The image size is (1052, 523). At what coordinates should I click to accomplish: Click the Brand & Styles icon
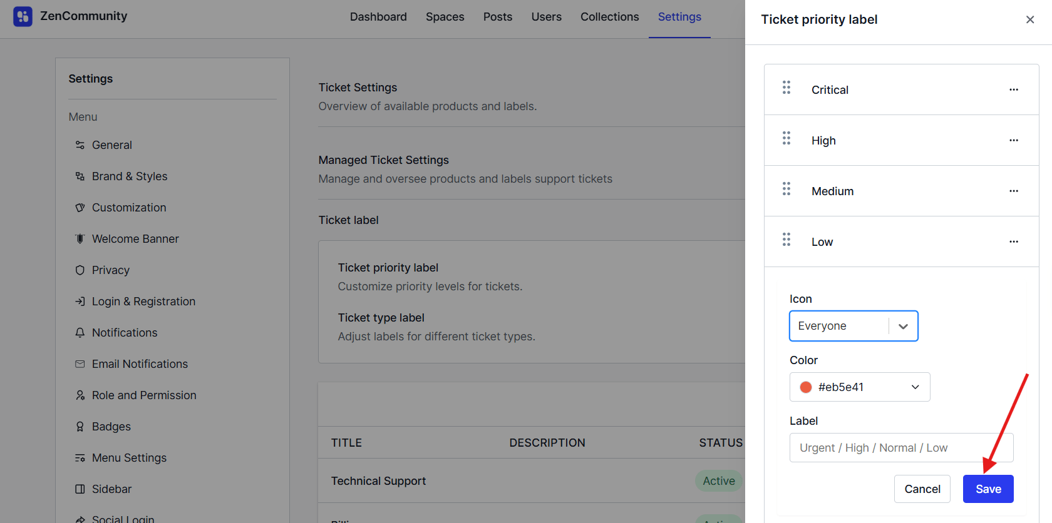pos(80,176)
